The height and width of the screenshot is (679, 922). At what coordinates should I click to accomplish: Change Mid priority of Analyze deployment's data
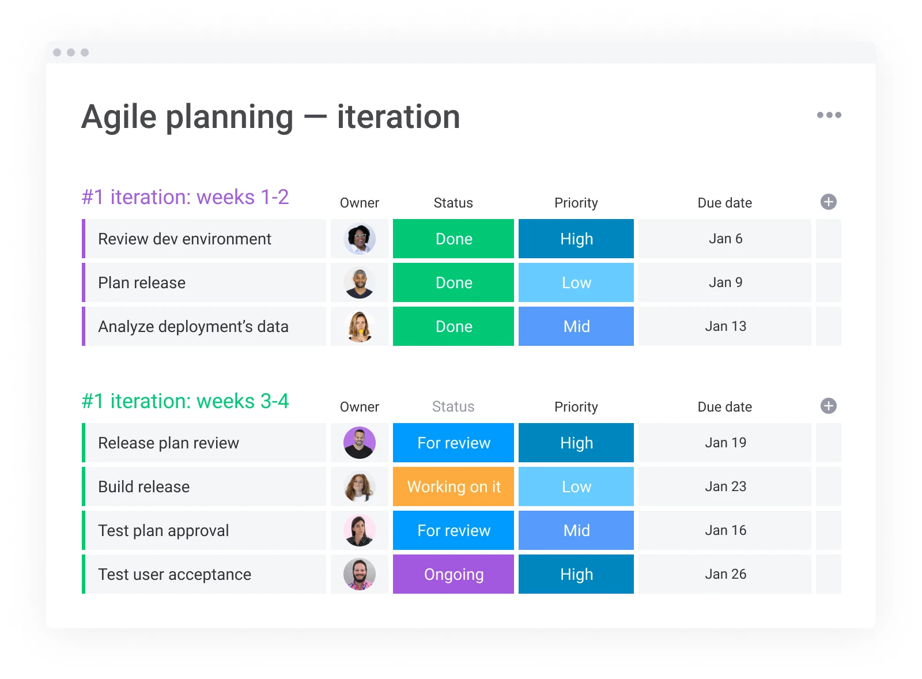576,326
